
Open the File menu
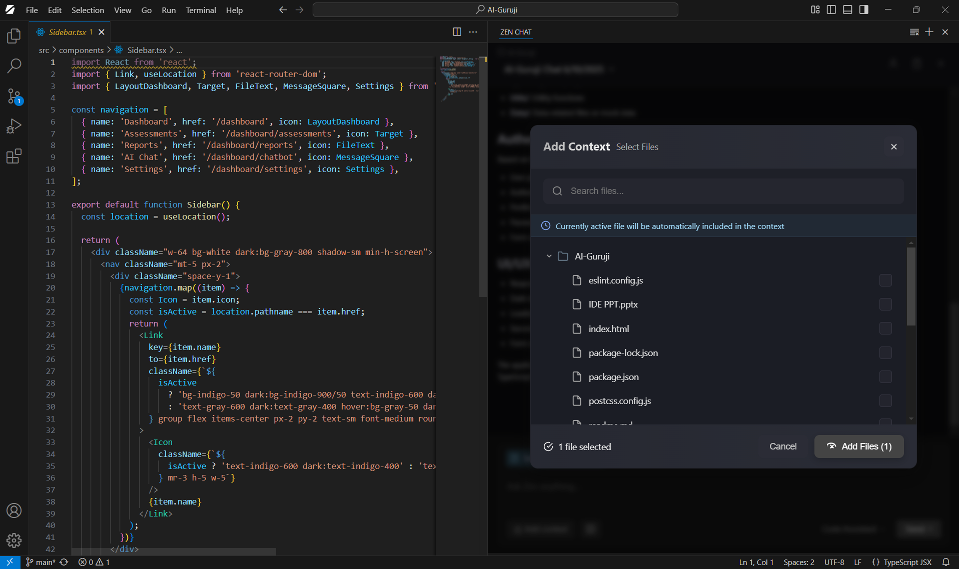(x=32, y=10)
